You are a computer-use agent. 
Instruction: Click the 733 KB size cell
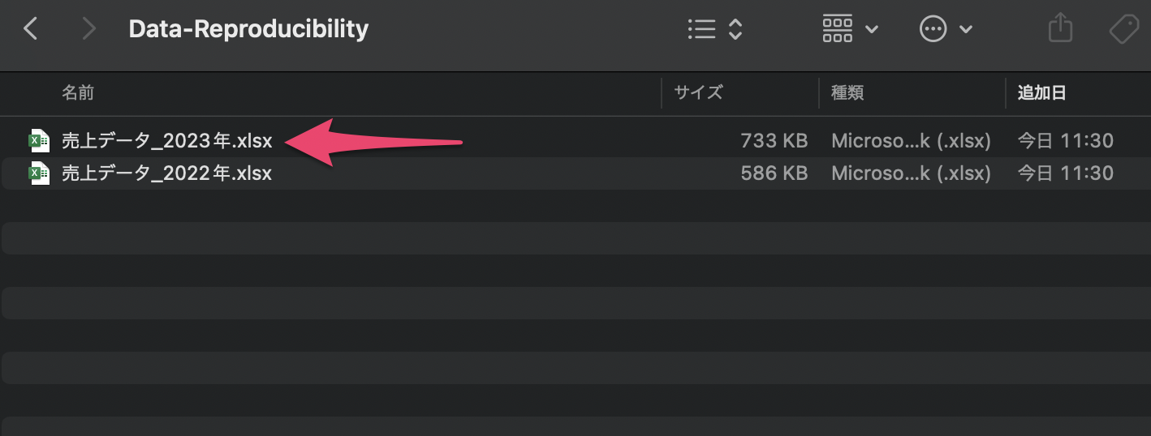tap(774, 141)
